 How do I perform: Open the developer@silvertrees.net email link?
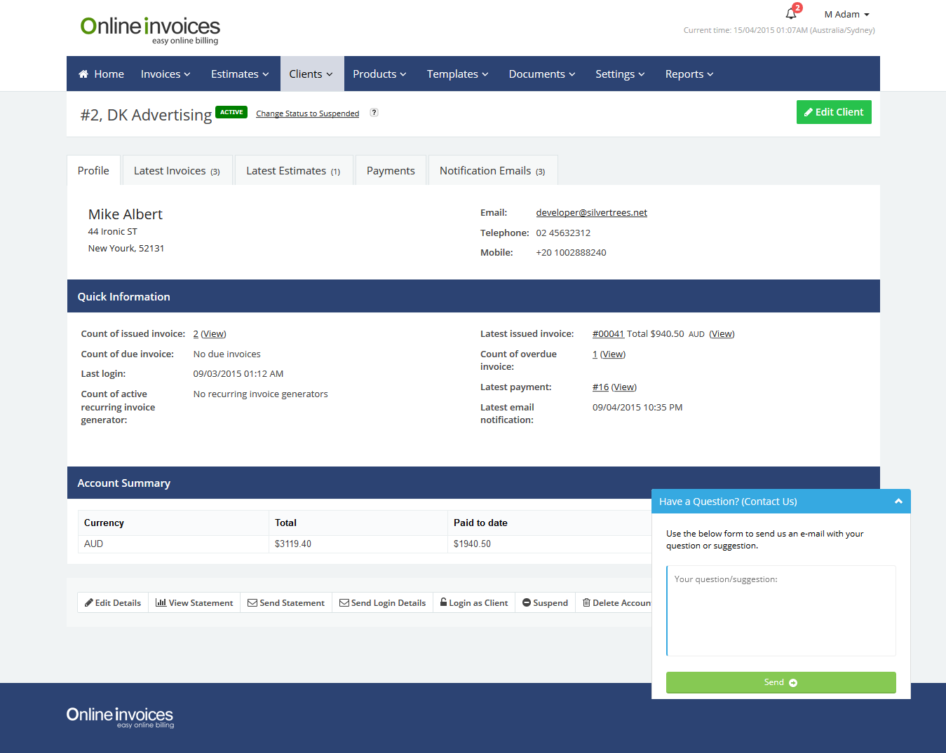pos(591,213)
